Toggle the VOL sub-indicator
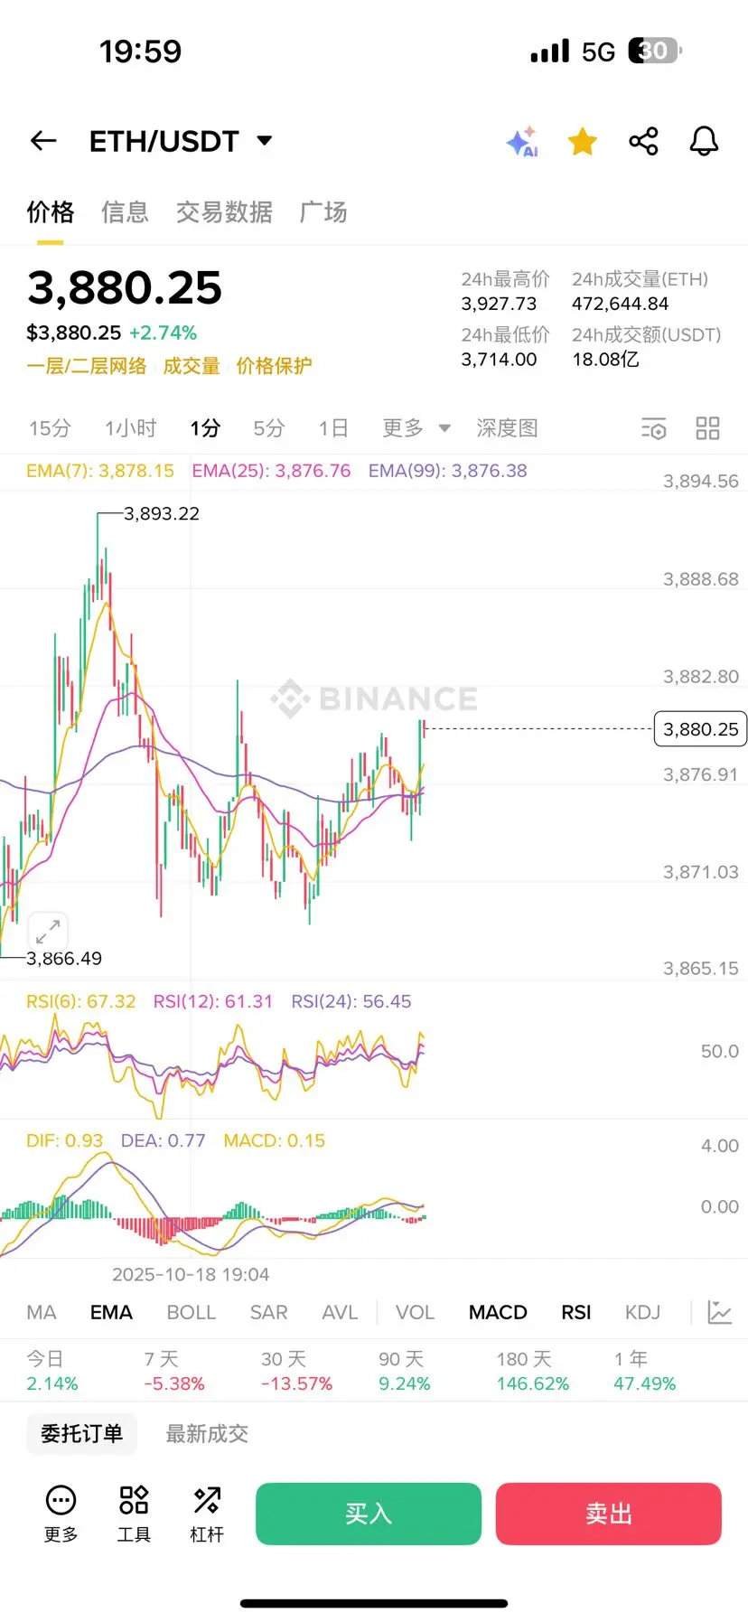 coord(415,1313)
